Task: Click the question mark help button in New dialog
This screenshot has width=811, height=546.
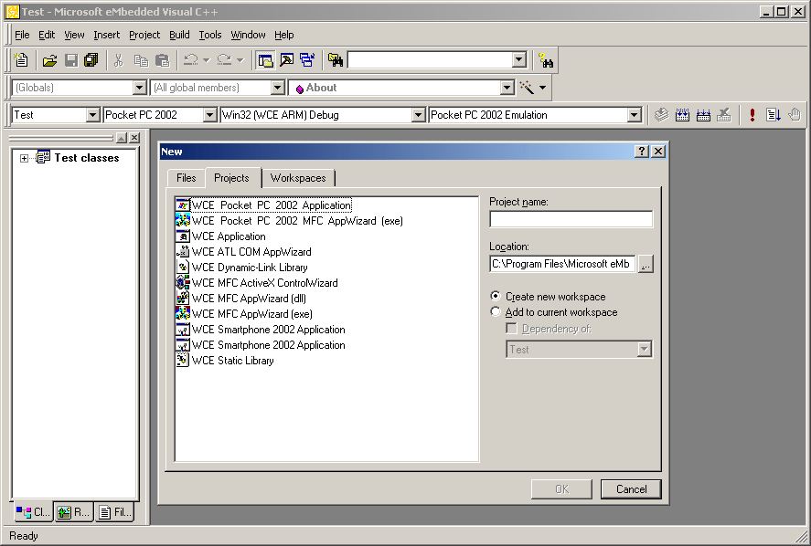Action: click(x=641, y=152)
